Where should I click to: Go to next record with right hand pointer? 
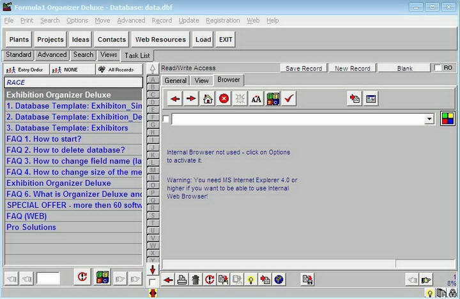point(426,280)
